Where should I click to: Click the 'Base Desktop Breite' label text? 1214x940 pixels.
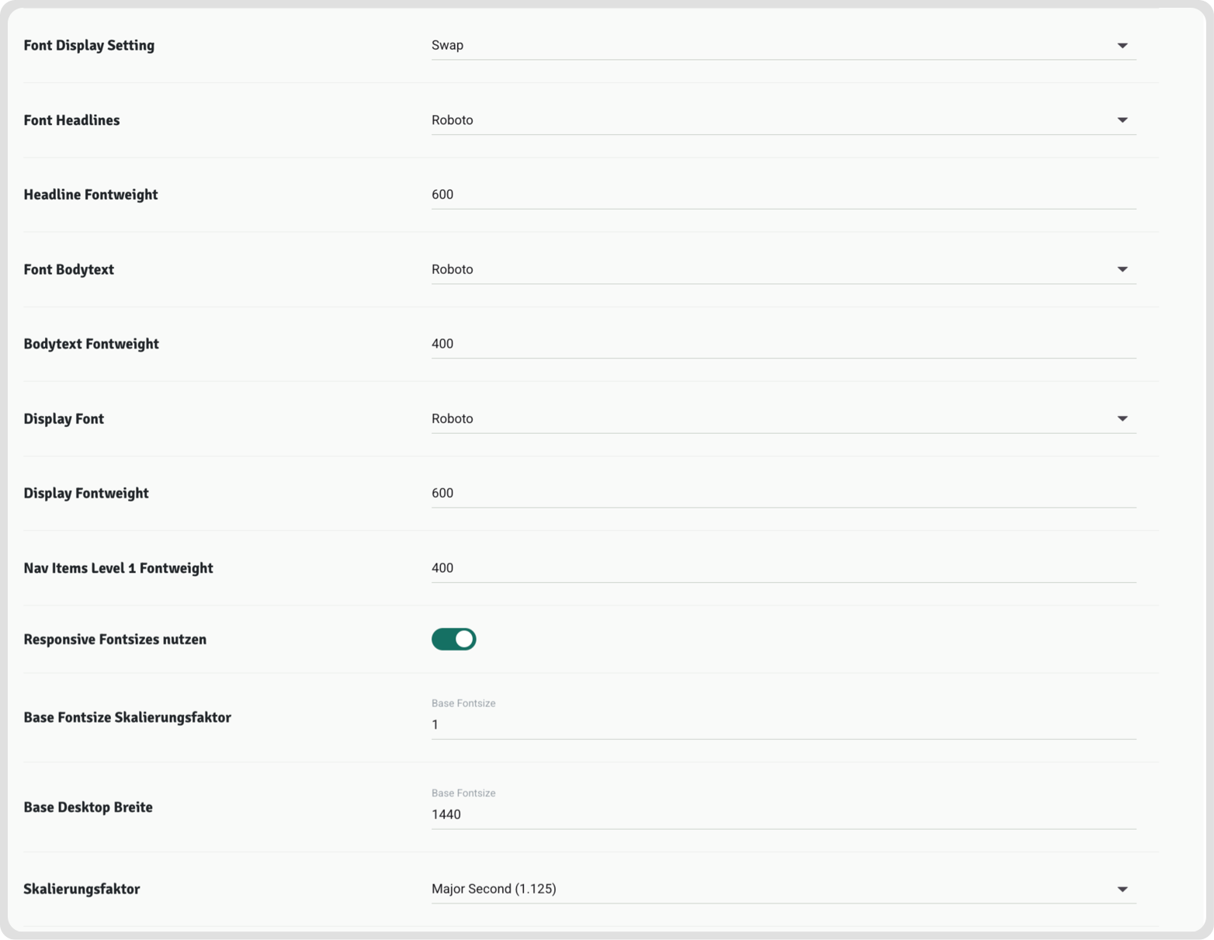pos(88,807)
